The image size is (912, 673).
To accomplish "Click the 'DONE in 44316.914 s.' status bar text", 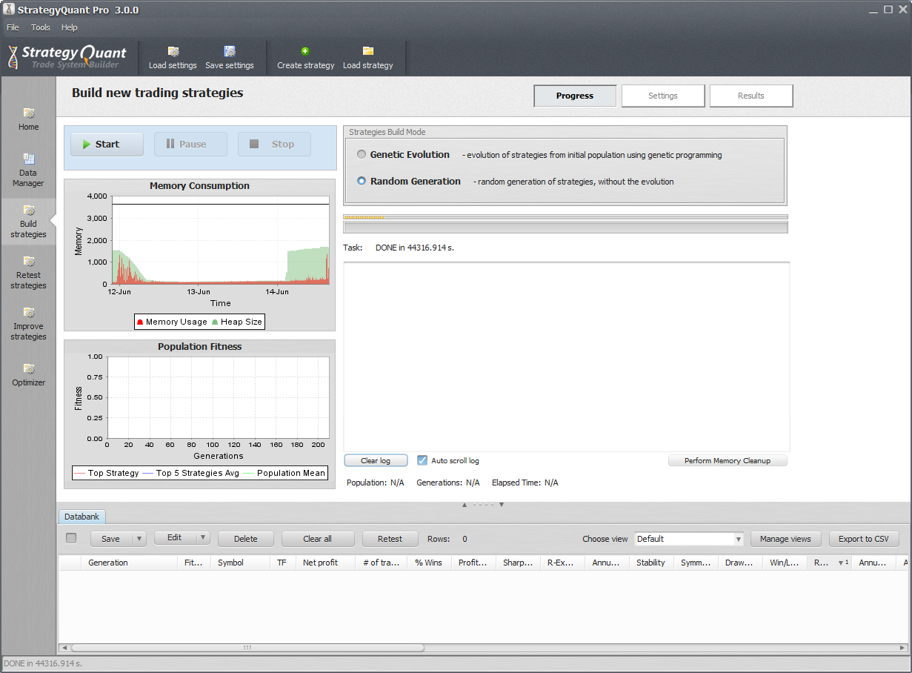I will 43,663.
